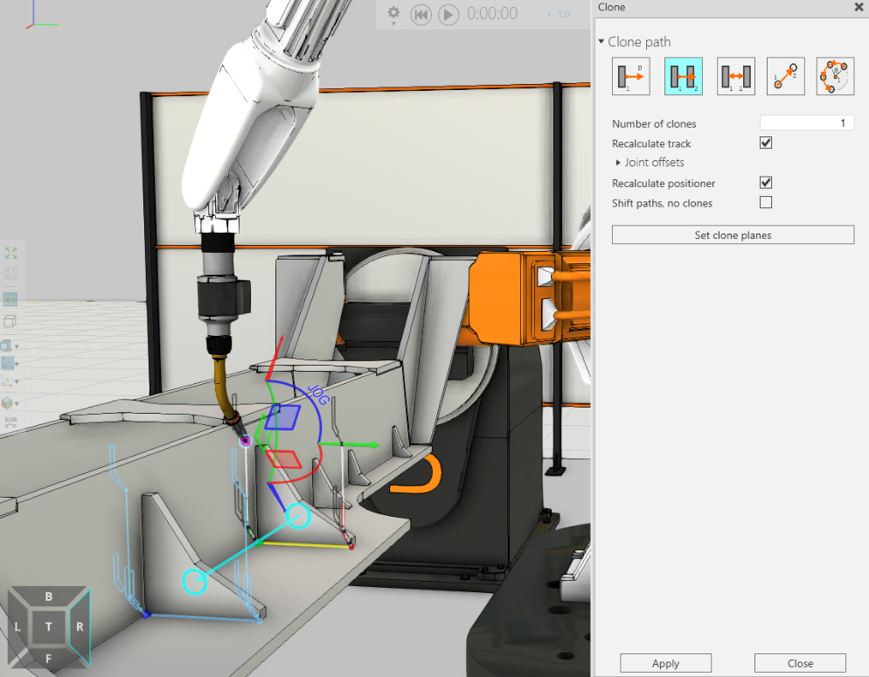Select Back face on the view cube

(x=48, y=597)
